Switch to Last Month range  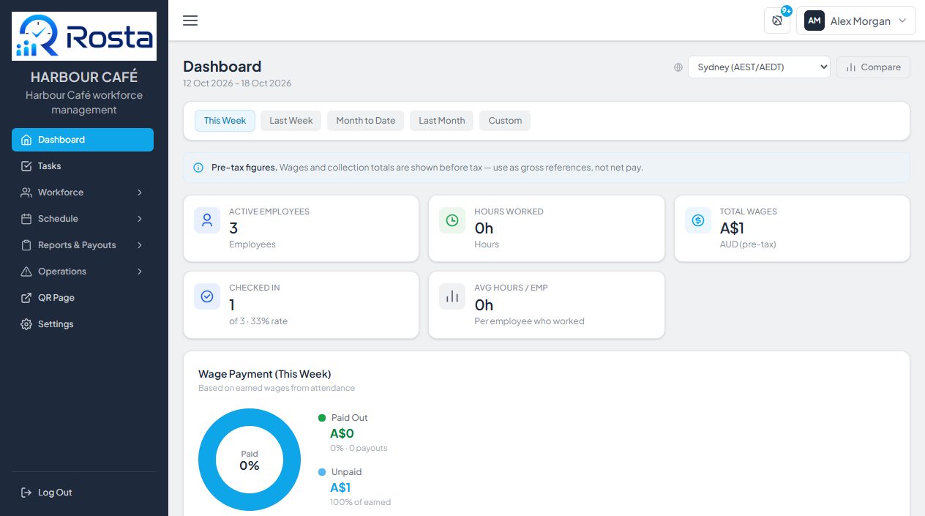tap(441, 121)
